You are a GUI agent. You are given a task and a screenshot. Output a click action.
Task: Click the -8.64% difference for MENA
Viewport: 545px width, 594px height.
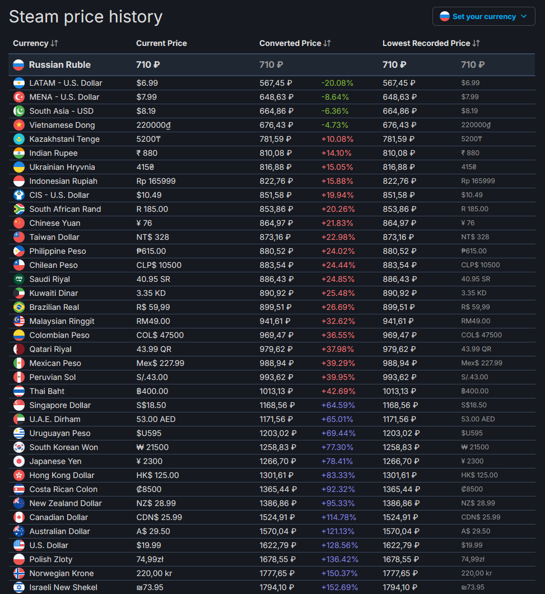pos(335,97)
